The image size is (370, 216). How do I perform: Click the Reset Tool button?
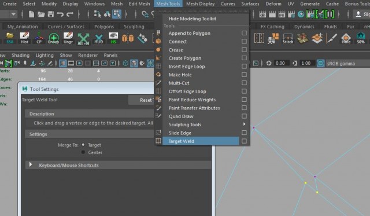tap(141, 100)
